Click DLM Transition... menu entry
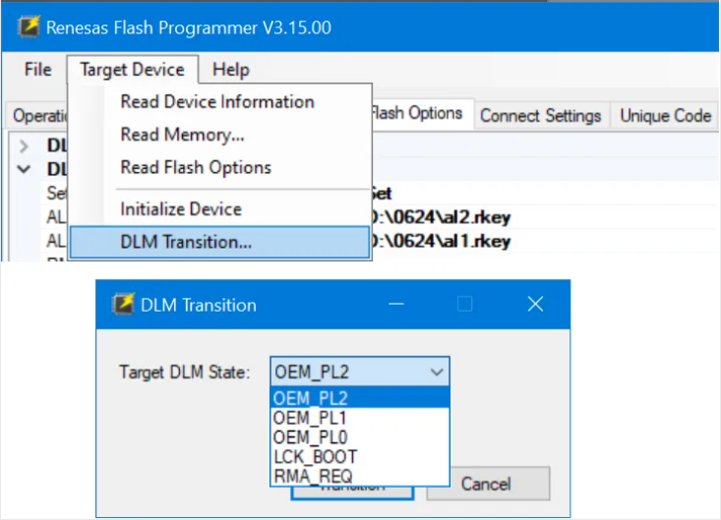 tap(219, 242)
